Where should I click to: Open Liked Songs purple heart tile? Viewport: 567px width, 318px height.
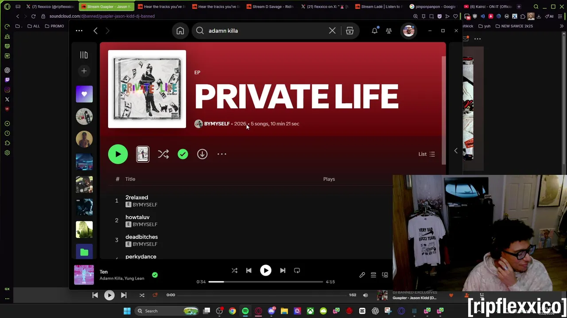(84, 94)
